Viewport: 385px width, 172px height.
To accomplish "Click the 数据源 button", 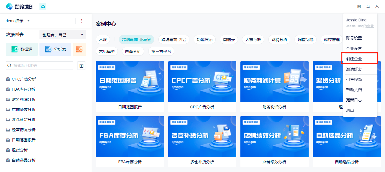I will [x=22, y=49].
